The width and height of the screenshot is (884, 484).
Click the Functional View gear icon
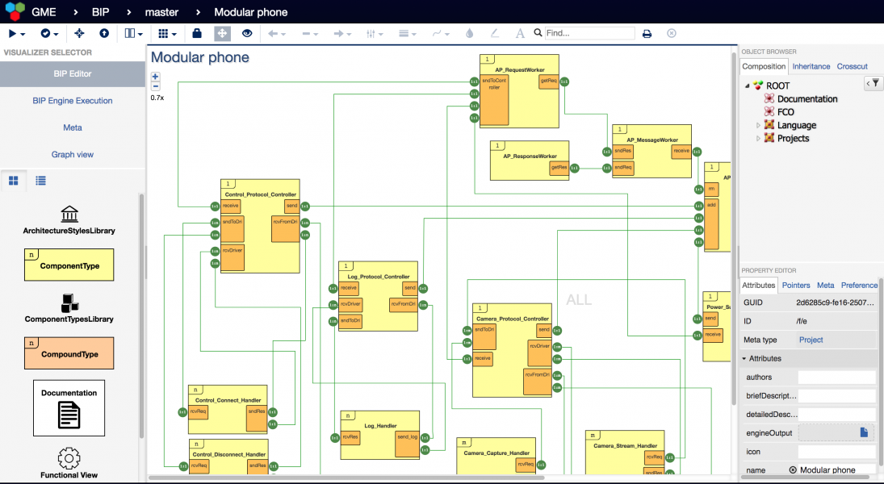pyautogui.click(x=69, y=458)
